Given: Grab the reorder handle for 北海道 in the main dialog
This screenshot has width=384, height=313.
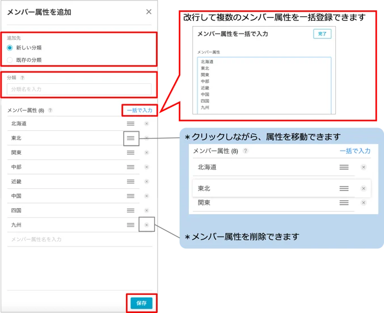Looking at the screenshot, I should coord(130,124).
